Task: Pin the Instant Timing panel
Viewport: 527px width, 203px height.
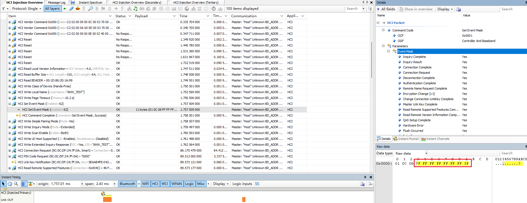Action: coord(365,177)
